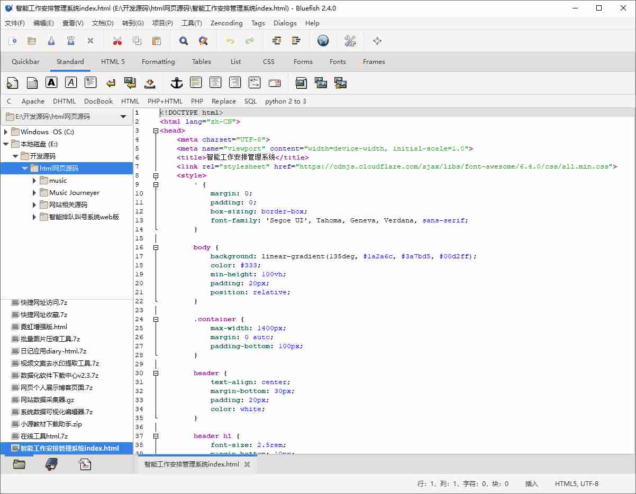Viewport: 636px width, 494px height.
Task: Click the anchor icon in Standard toolbar
Action: [176, 82]
